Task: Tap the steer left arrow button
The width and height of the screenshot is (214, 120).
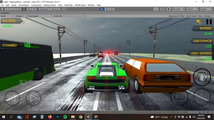Action: 12,98
